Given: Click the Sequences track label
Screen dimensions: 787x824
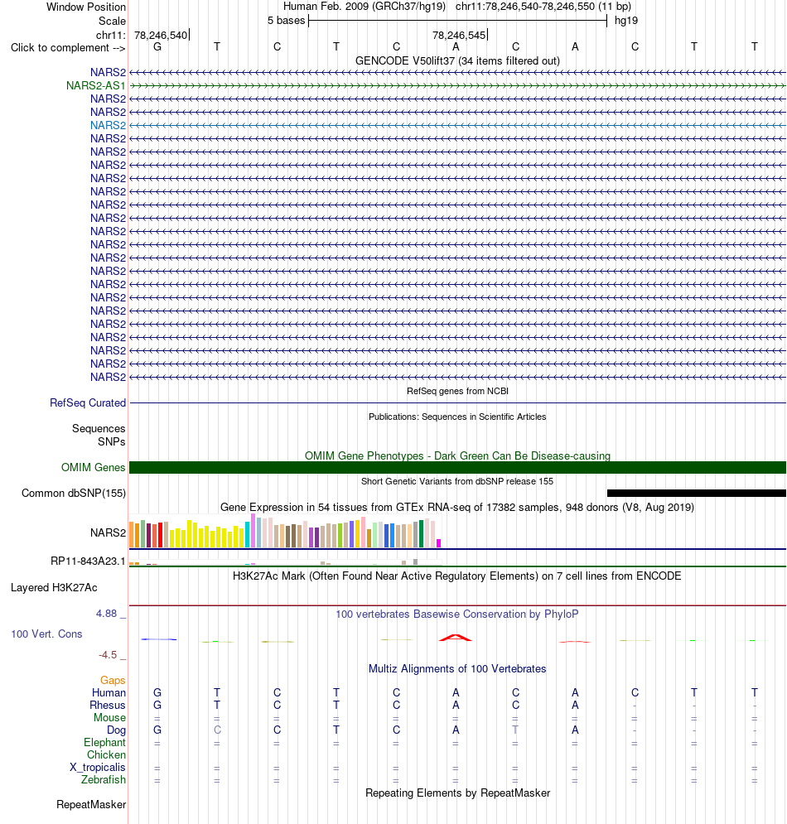Looking at the screenshot, I should [x=99, y=429].
